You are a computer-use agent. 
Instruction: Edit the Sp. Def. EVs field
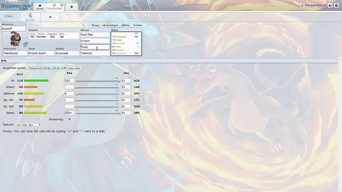click(x=69, y=107)
